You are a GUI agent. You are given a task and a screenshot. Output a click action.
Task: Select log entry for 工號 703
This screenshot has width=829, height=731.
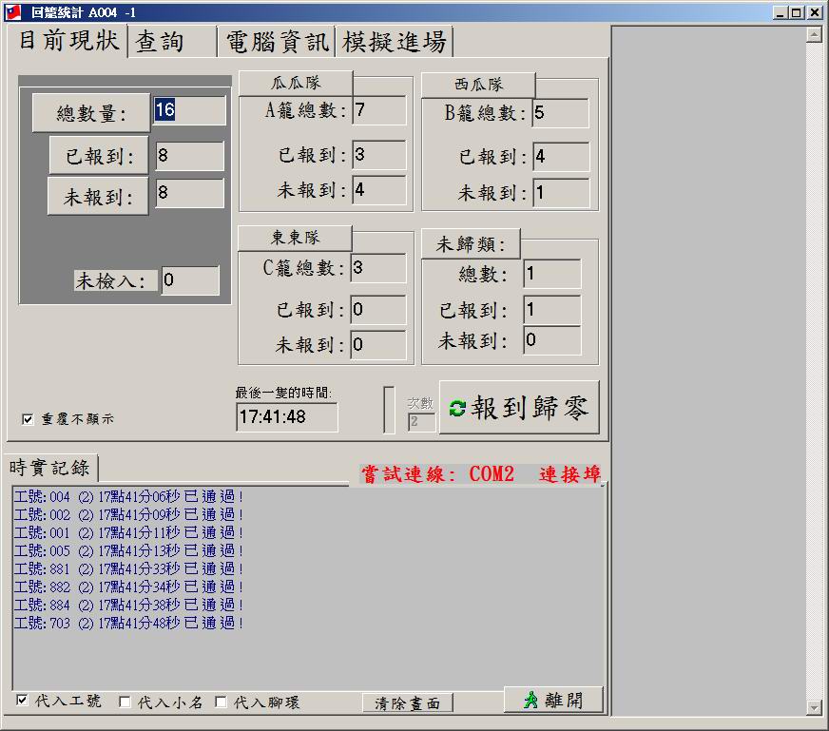point(129,623)
